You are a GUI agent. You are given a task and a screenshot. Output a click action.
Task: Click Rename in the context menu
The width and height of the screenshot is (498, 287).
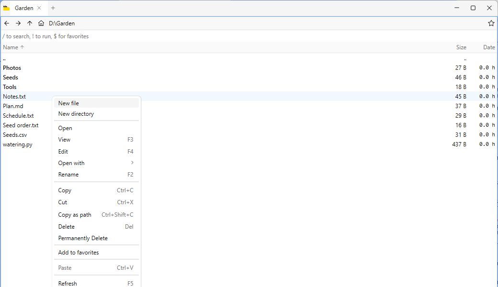[97, 175]
